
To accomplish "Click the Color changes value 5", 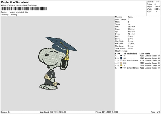I will [x=129, y=19].
